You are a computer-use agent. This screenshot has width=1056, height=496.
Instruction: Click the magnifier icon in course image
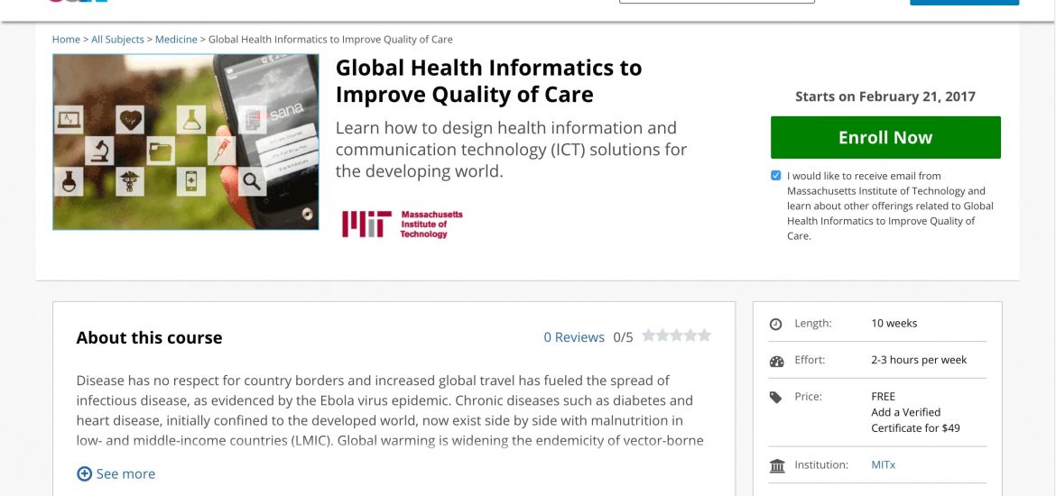(252, 181)
